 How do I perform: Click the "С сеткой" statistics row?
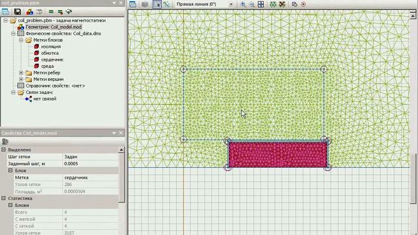(x=66, y=227)
